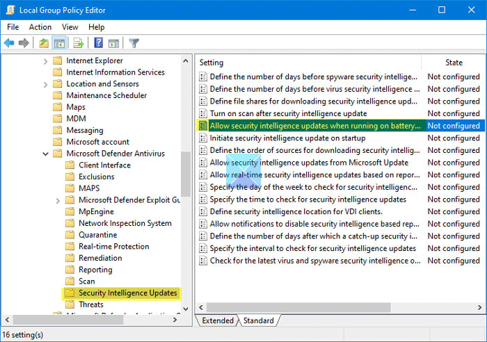Select the Maintenance Scheduler folder
This screenshot has height=342, width=487.
point(106,95)
